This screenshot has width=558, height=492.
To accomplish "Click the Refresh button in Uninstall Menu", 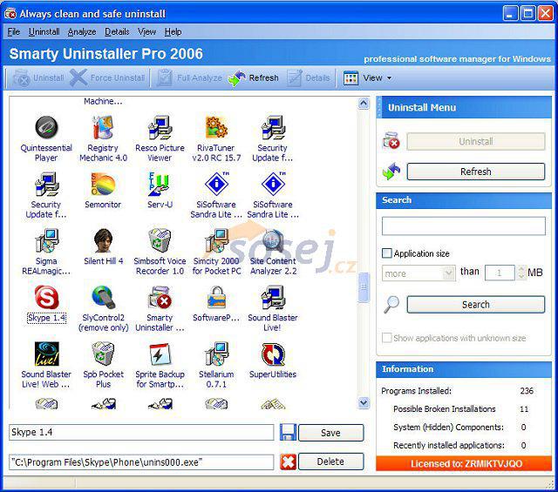I will [x=476, y=172].
